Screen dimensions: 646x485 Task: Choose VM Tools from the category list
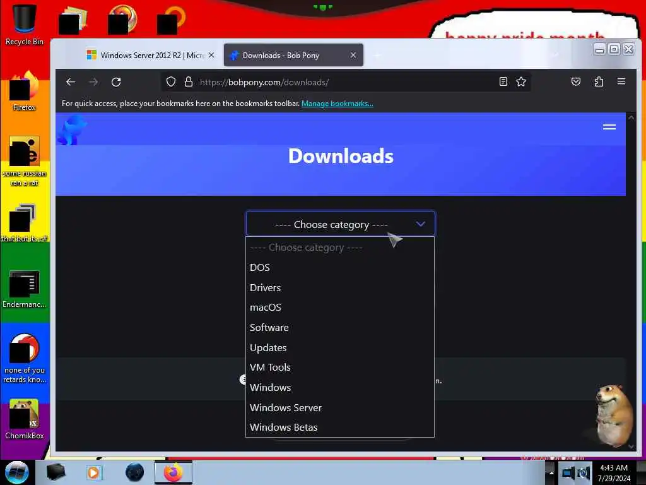pyautogui.click(x=340, y=367)
